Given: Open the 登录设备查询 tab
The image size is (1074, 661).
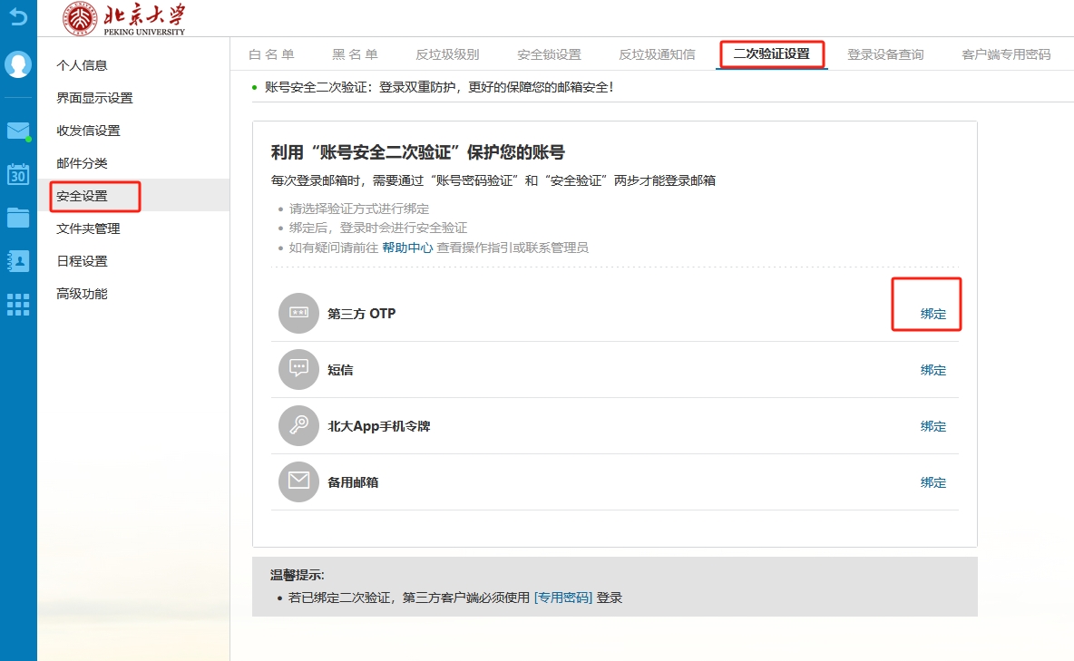Looking at the screenshot, I should point(884,54).
